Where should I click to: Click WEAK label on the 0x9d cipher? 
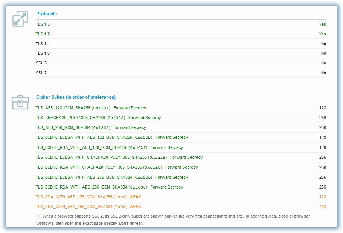(135, 207)
